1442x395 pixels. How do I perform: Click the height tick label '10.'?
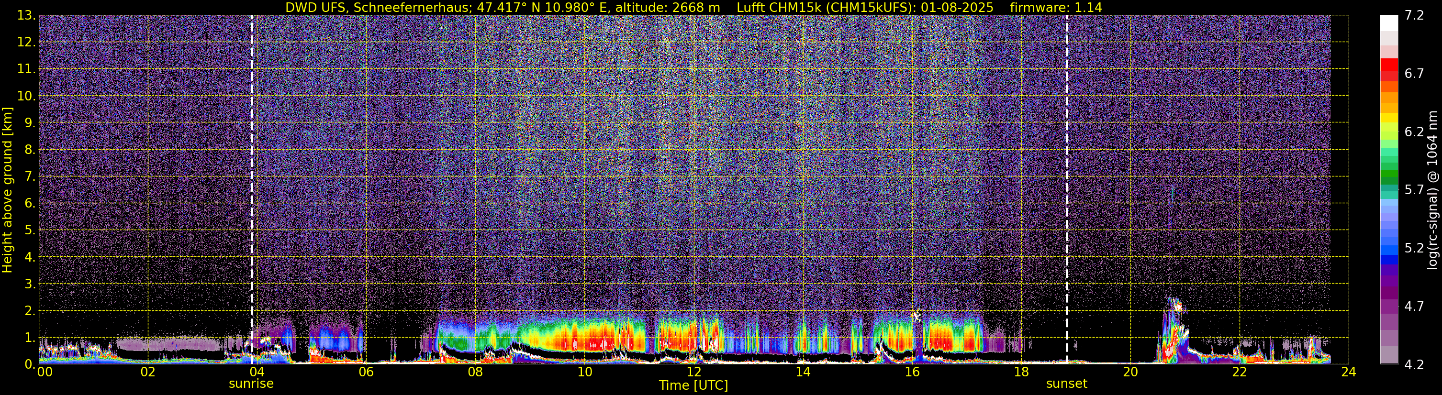tap(26, 96)
